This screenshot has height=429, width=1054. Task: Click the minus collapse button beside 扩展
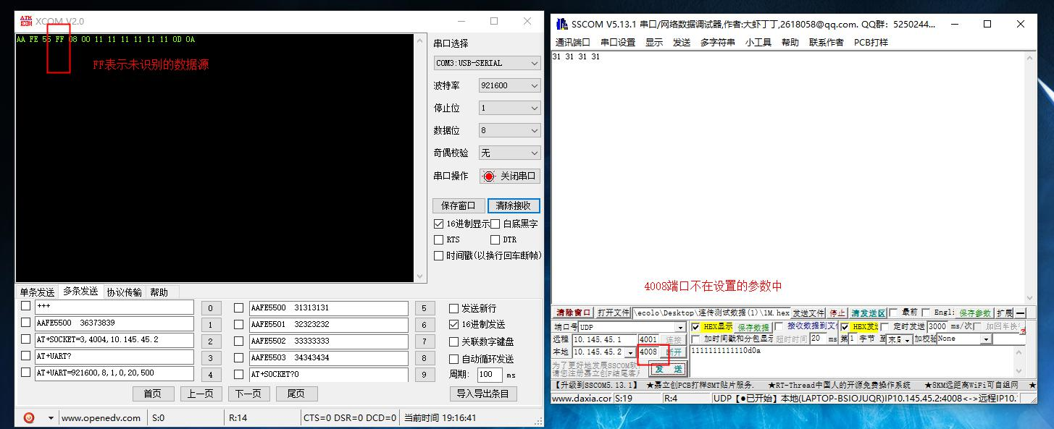(1020, 313)
